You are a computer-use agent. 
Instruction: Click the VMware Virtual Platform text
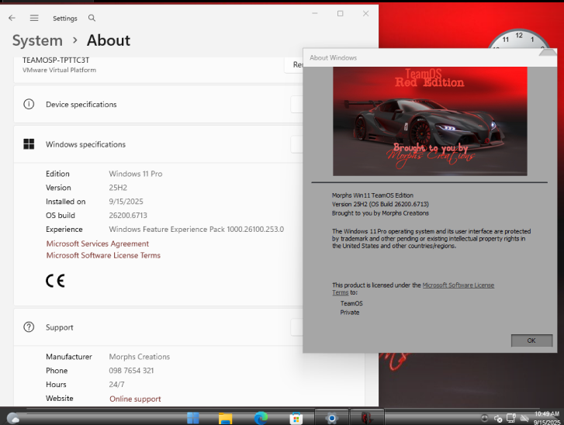coord(60,70)
